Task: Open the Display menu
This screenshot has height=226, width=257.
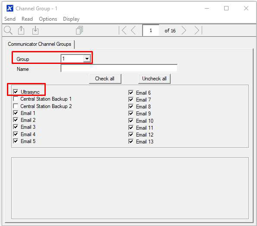Action: click(x=71, y=19)
